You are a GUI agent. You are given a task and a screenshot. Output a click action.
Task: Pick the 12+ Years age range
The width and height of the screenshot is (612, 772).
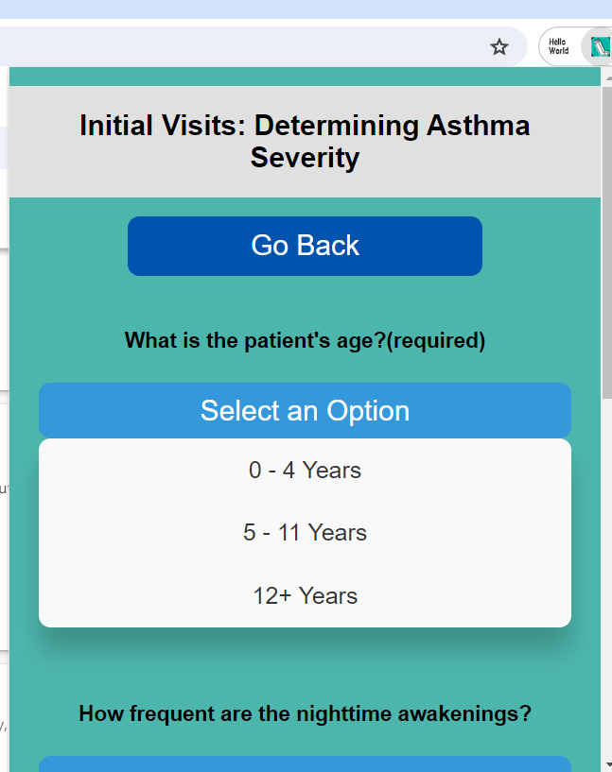pos(305,595)
